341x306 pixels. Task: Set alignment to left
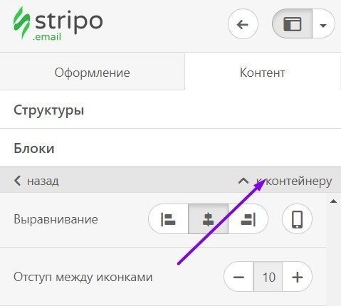point(169,219)
